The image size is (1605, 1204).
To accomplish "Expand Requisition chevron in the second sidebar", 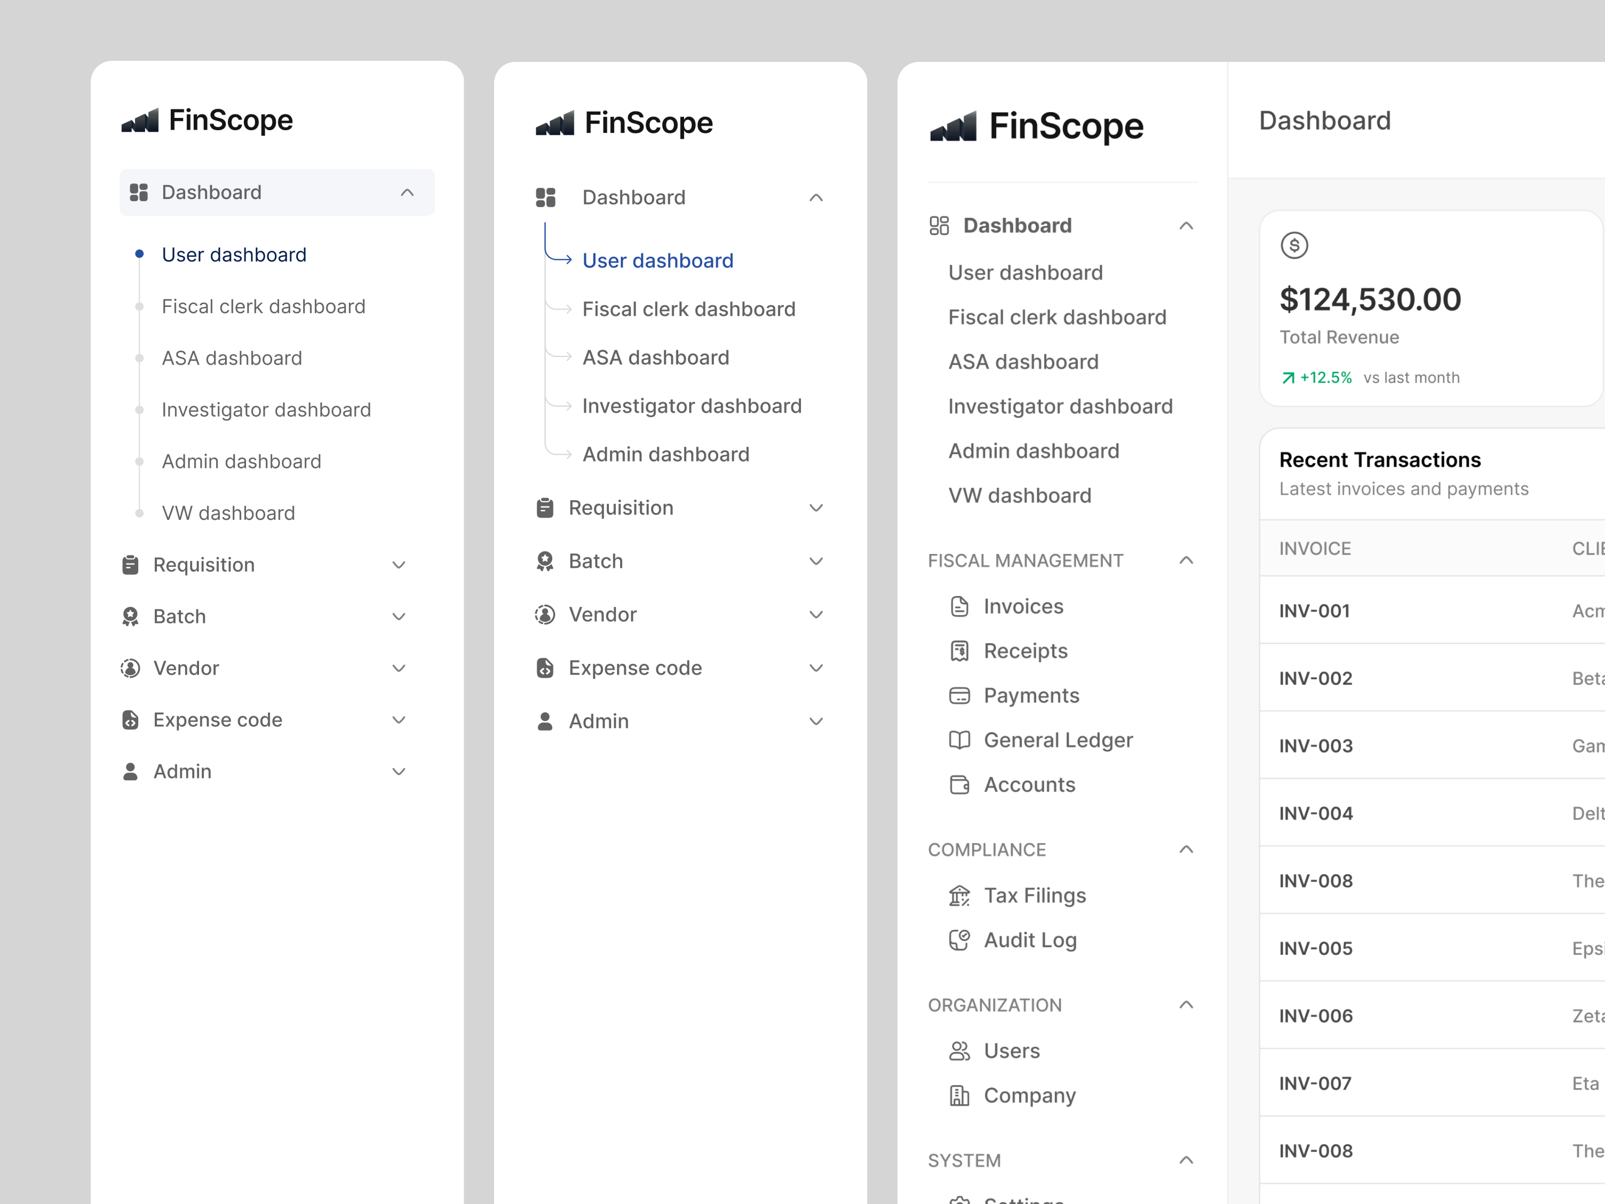I will [816, 508].
